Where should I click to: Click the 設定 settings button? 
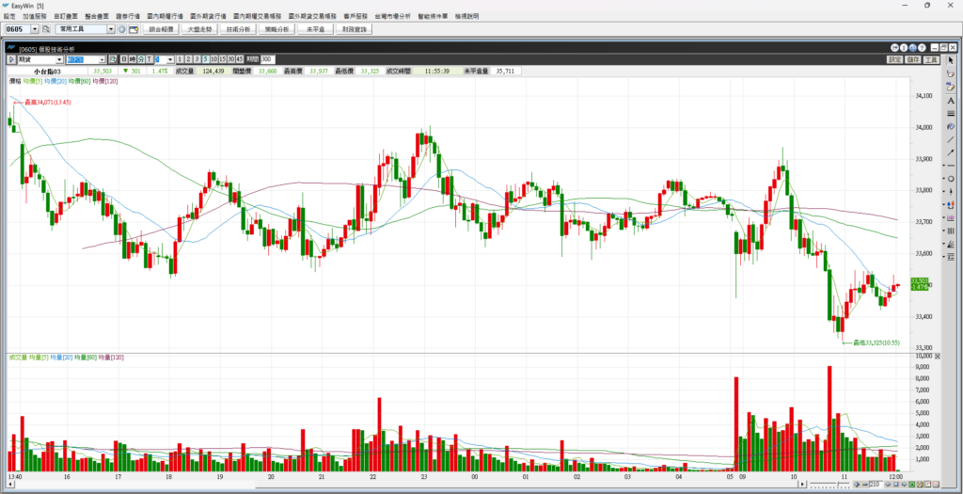tap(893, 59)
